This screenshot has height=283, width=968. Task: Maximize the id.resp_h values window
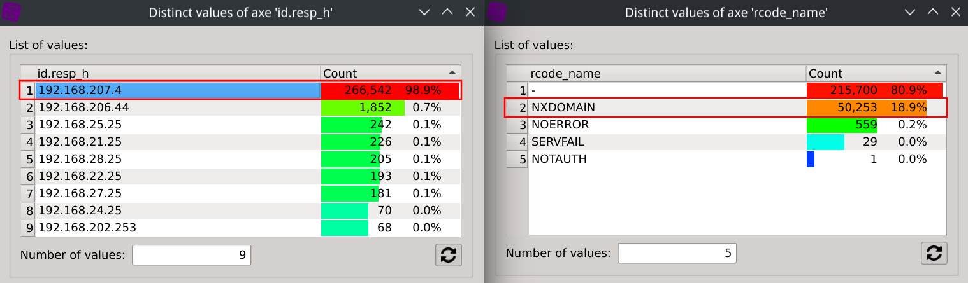(x=447, y=12)
